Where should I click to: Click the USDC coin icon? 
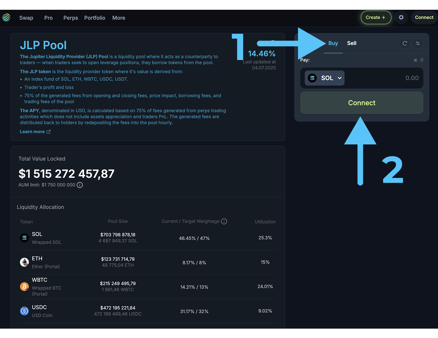(24, 311)
